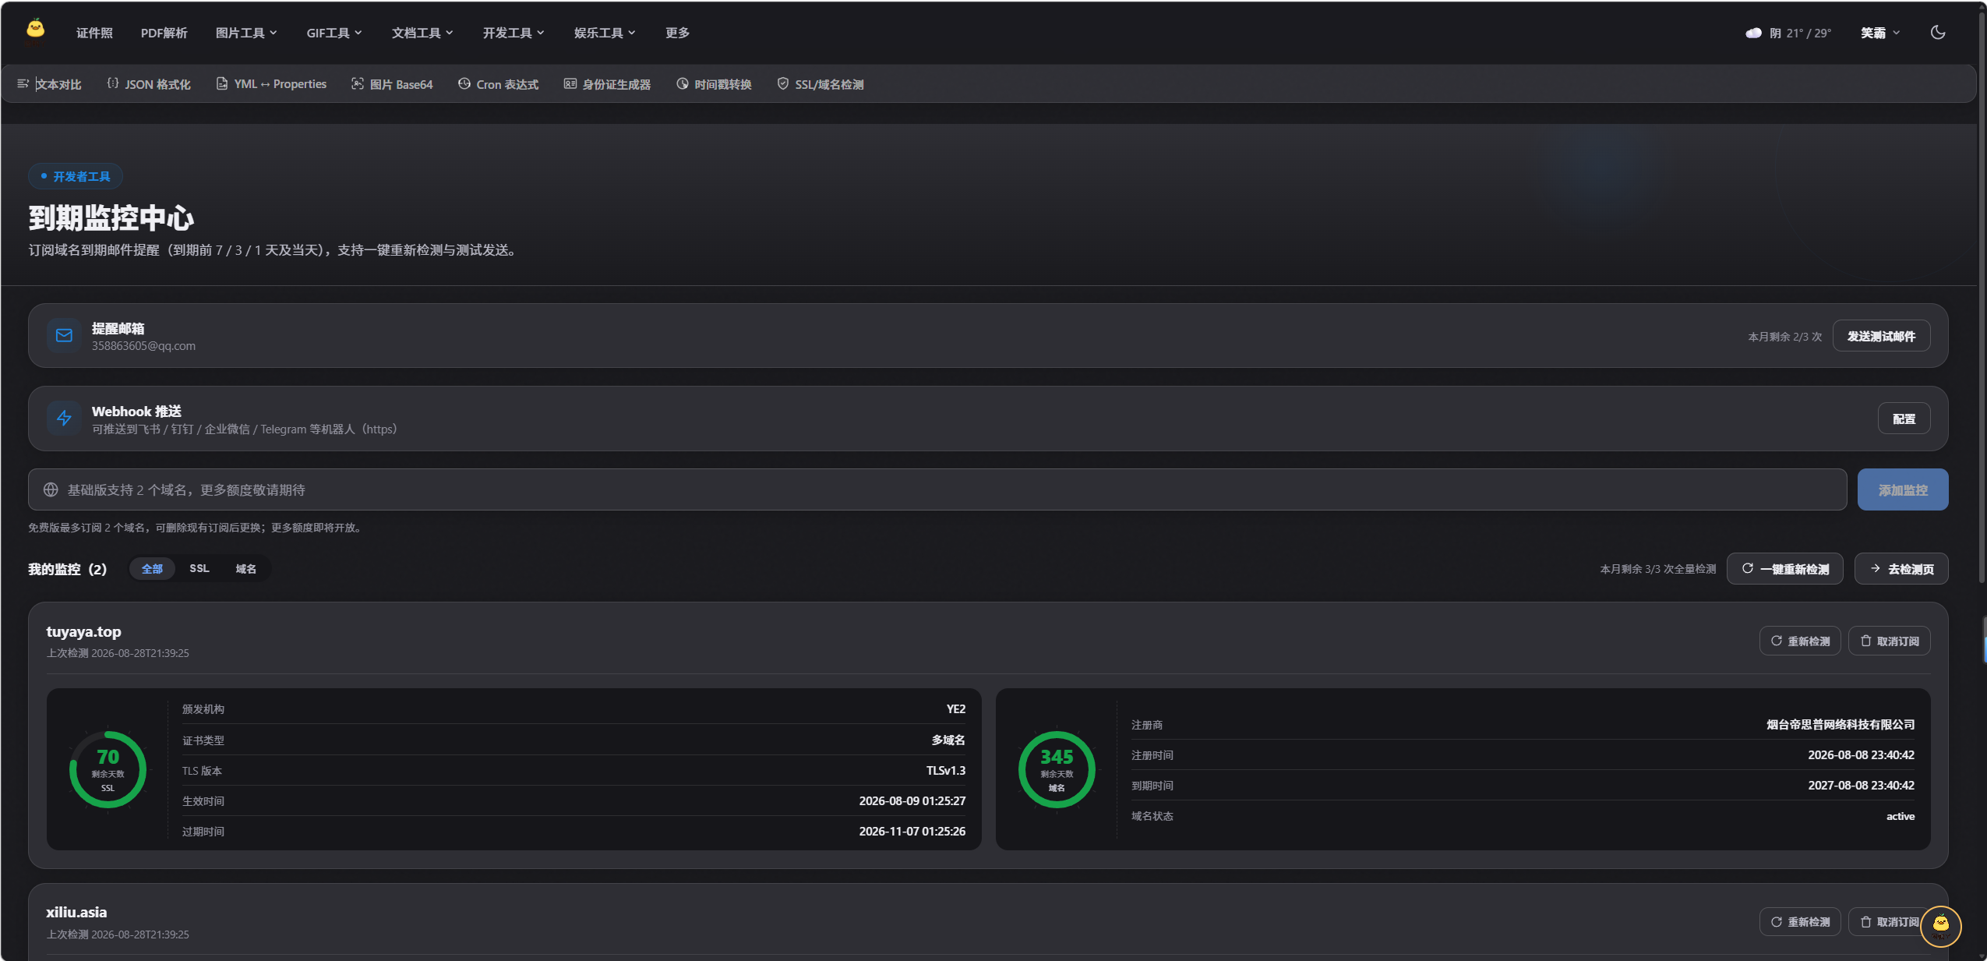Click the lightning icon beside Webhook 推送
1987x961 pixels.
tap(64, 418)
